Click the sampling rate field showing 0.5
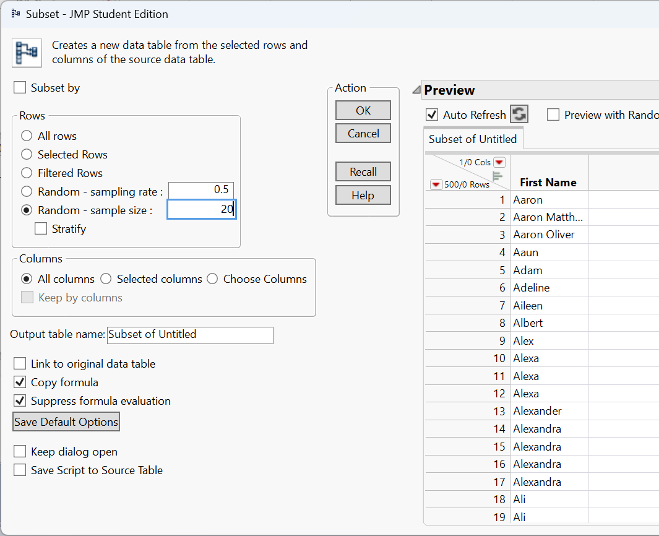The image size is (659, 536). point(201,191)
